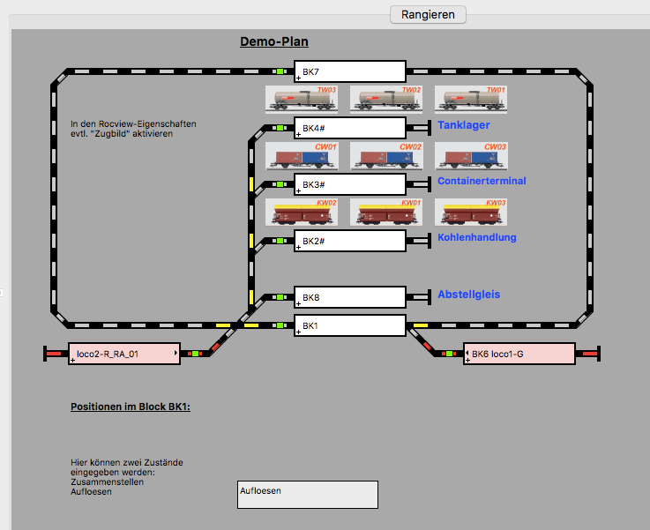This screenshot has width=650, height=530.
Task: Click the Rangieren tab button
Action: coord(428,14)
